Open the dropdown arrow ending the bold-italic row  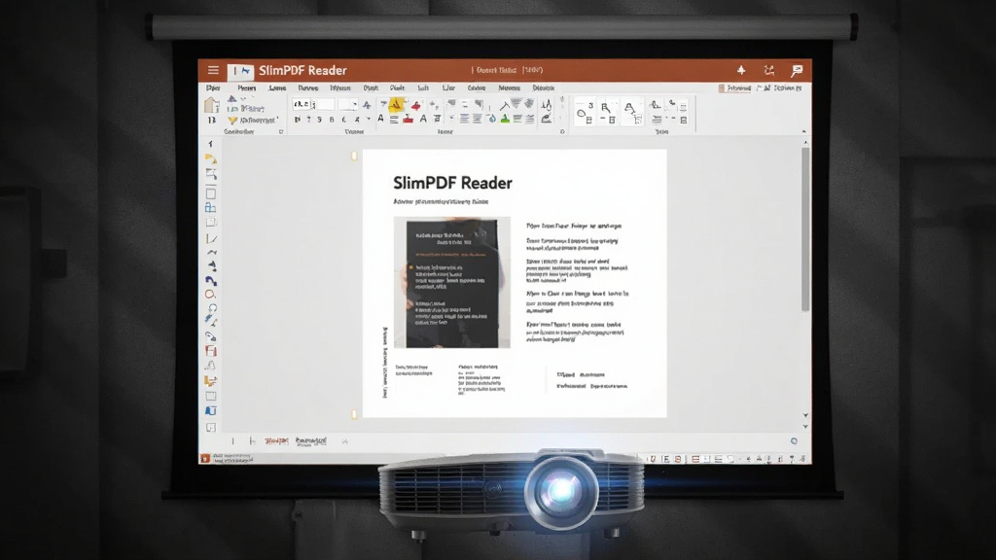tap(369, 120)
